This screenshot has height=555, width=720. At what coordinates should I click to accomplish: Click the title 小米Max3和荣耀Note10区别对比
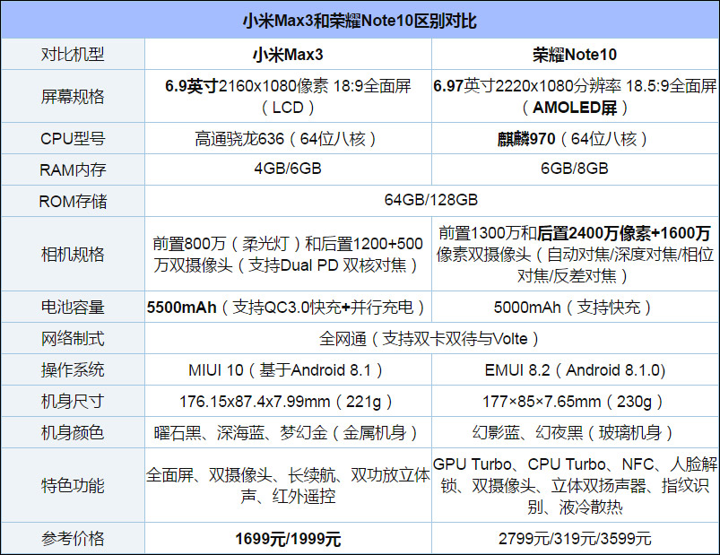(x=360, y=22)
